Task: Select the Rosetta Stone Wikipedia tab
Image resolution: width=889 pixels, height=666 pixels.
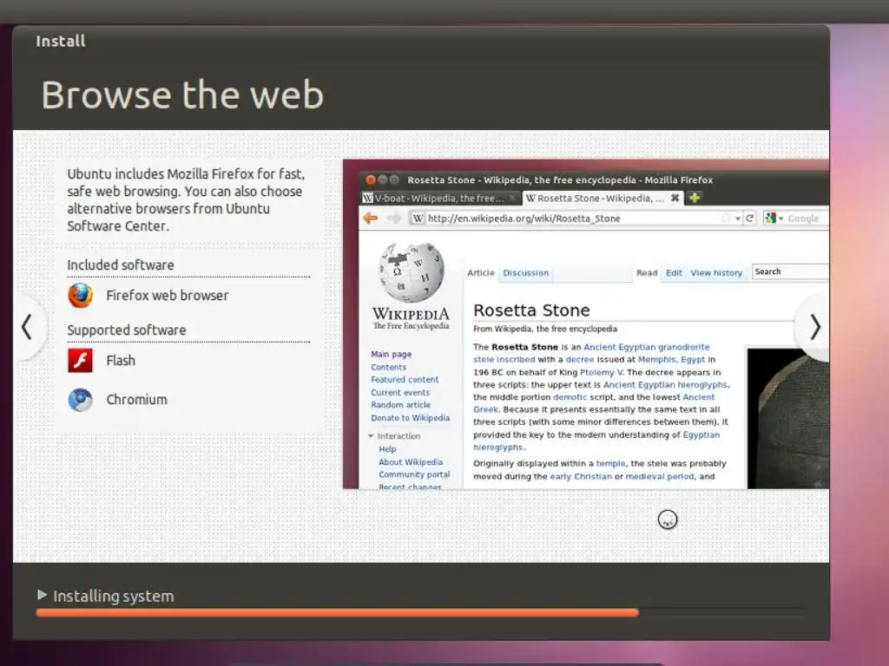Action: pyautogui.click(x=603, y=198)
